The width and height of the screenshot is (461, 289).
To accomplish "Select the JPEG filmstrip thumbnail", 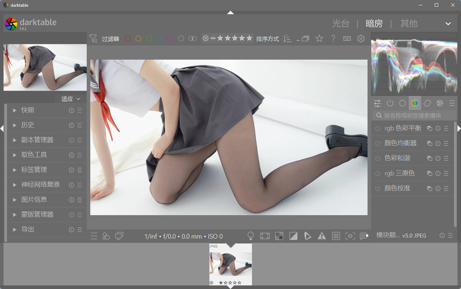I will [231, 264].
